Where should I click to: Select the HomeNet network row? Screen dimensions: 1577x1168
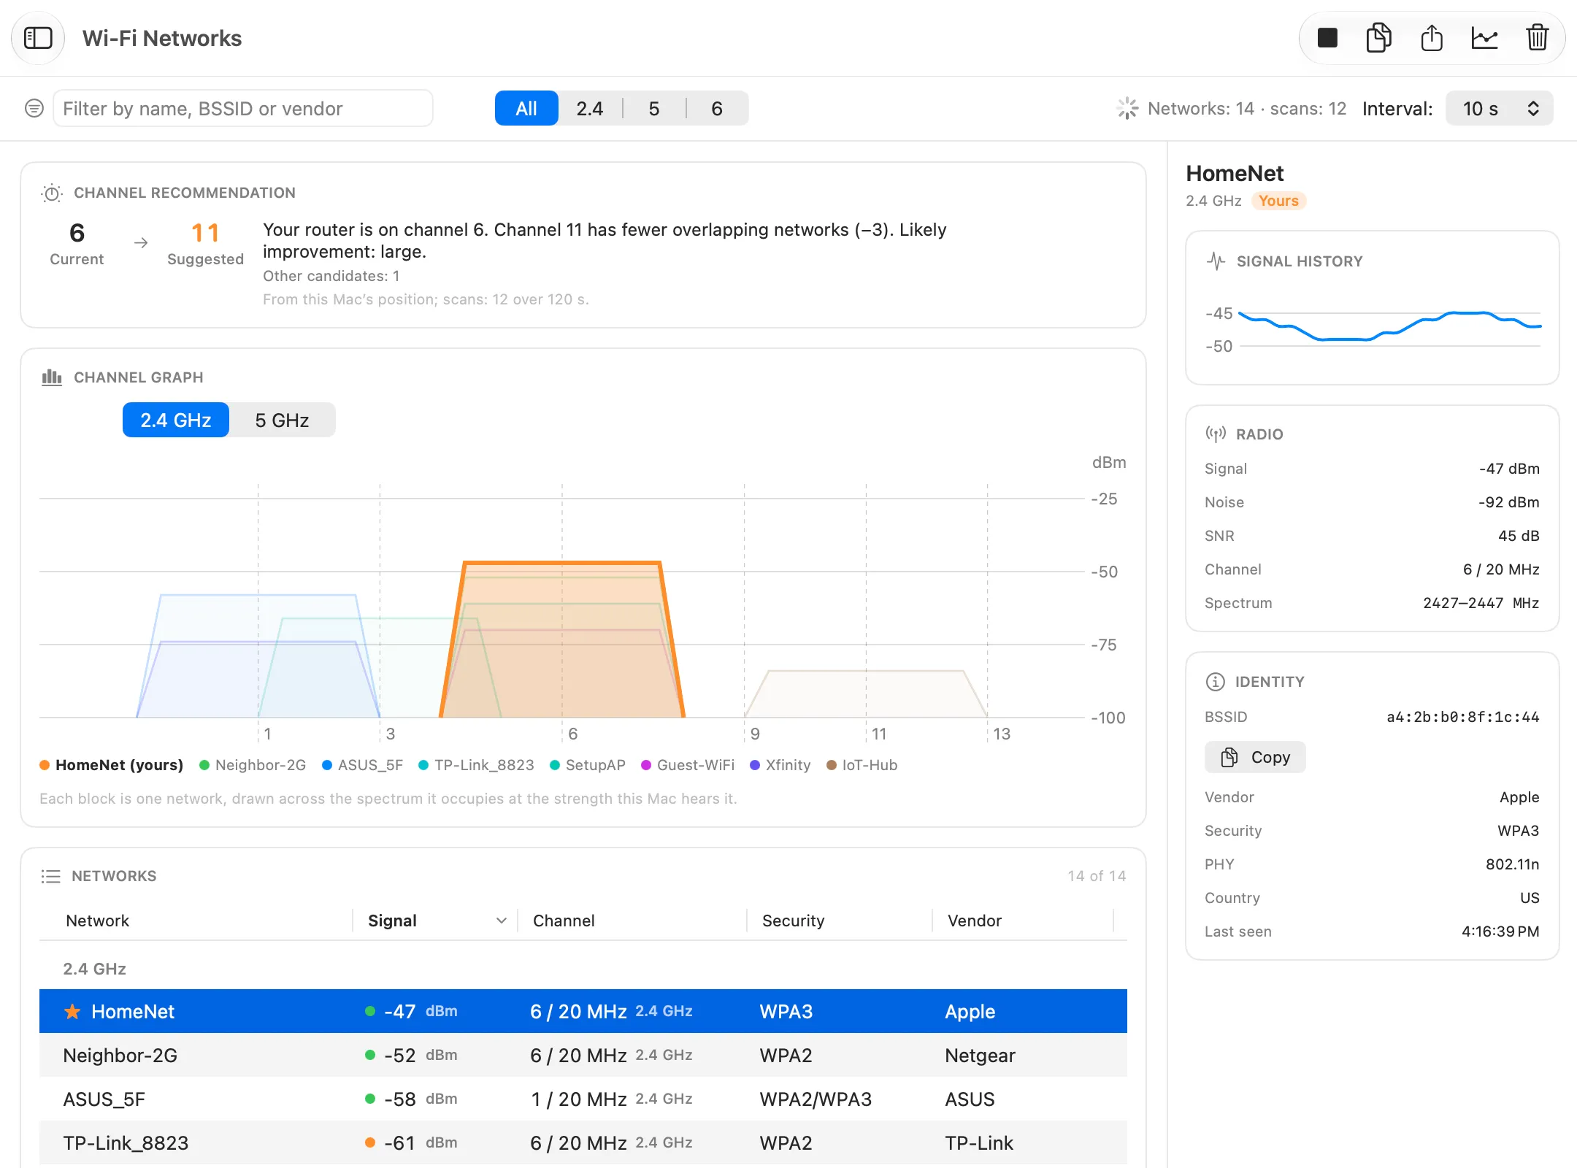[x=583, y=1011]
